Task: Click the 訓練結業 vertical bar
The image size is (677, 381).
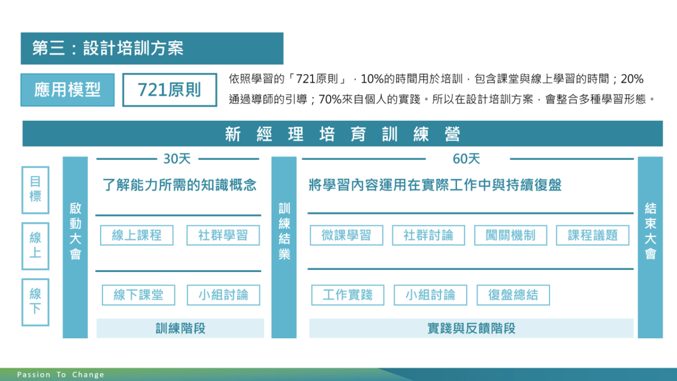Action: [x=284, y=247]
